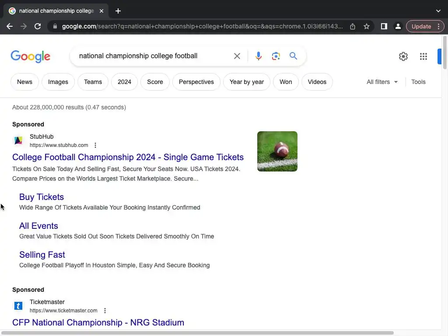Click the horizontal scrollbar at bottom

point(198,333)
